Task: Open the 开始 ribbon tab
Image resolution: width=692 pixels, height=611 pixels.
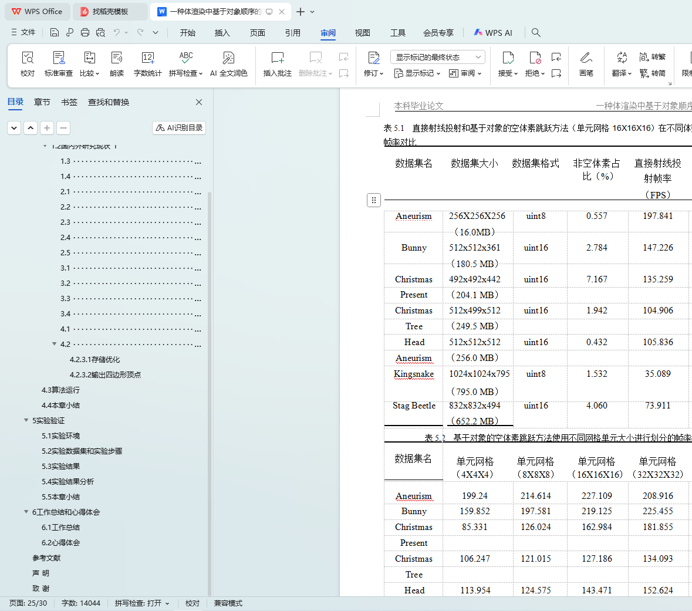Action: point(188,33)
